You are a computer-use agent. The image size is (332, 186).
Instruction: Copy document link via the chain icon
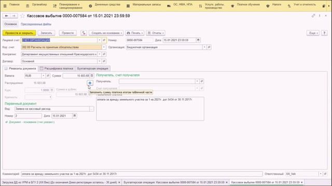click(313, 16)
